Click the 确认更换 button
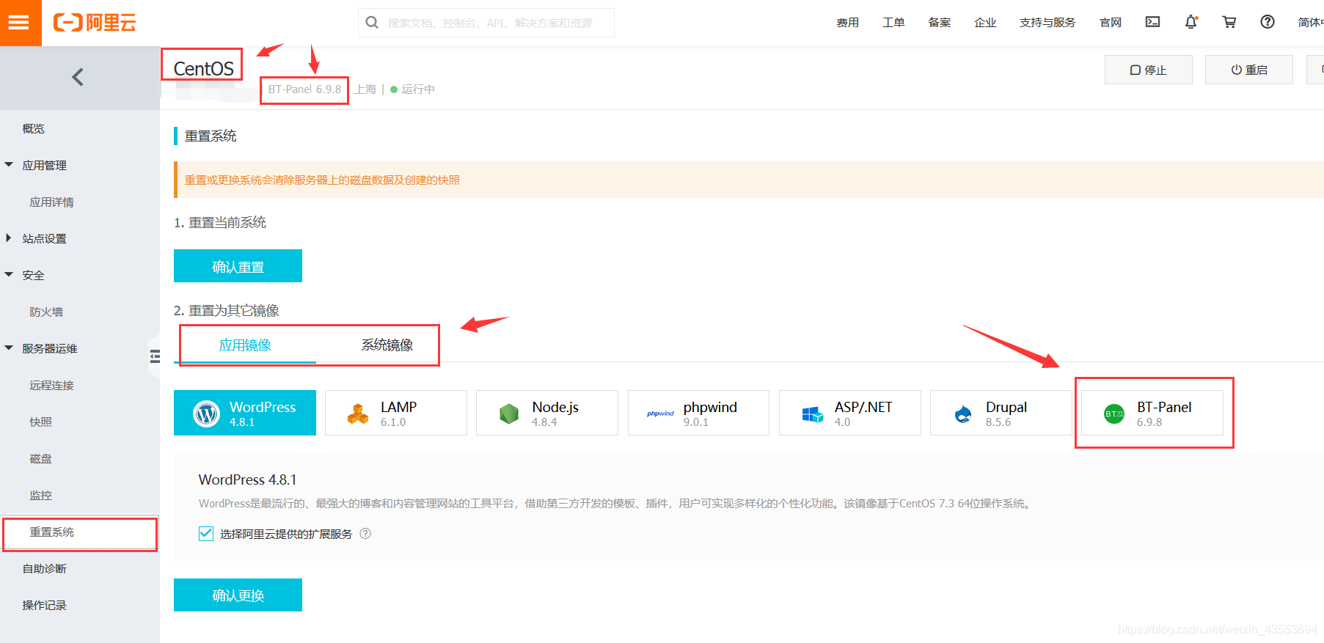1324x643 pixels. pyautogui.click(x=238, y=595)
